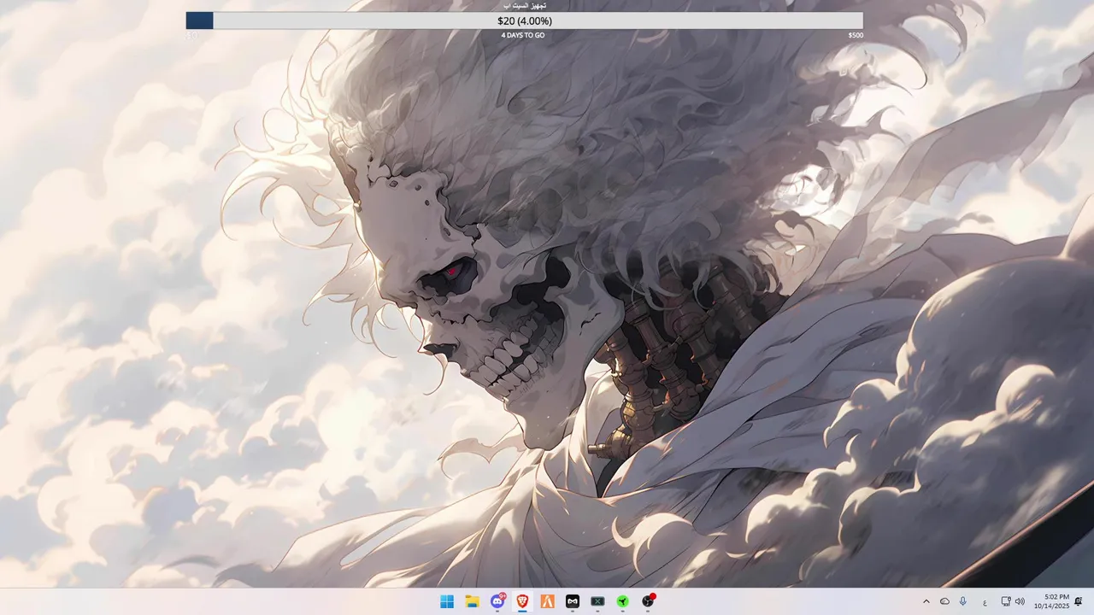Open the Windows Start menu
This screenshot has width=1094, height=615.
[447, 601]
